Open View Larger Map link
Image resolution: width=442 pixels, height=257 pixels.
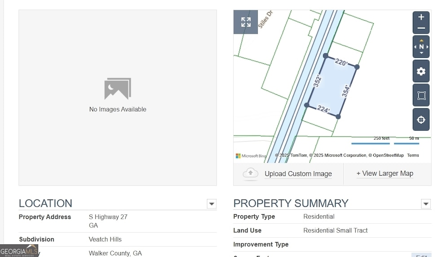[385, 173]
